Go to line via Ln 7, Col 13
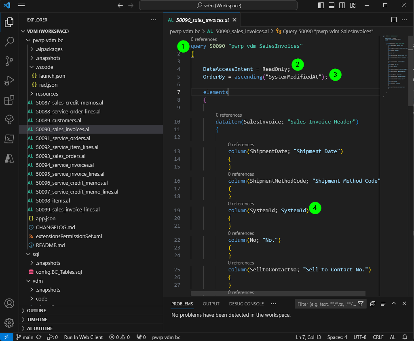Image resolution: width=414 pixels, height=341 pixels. [308, 337]
